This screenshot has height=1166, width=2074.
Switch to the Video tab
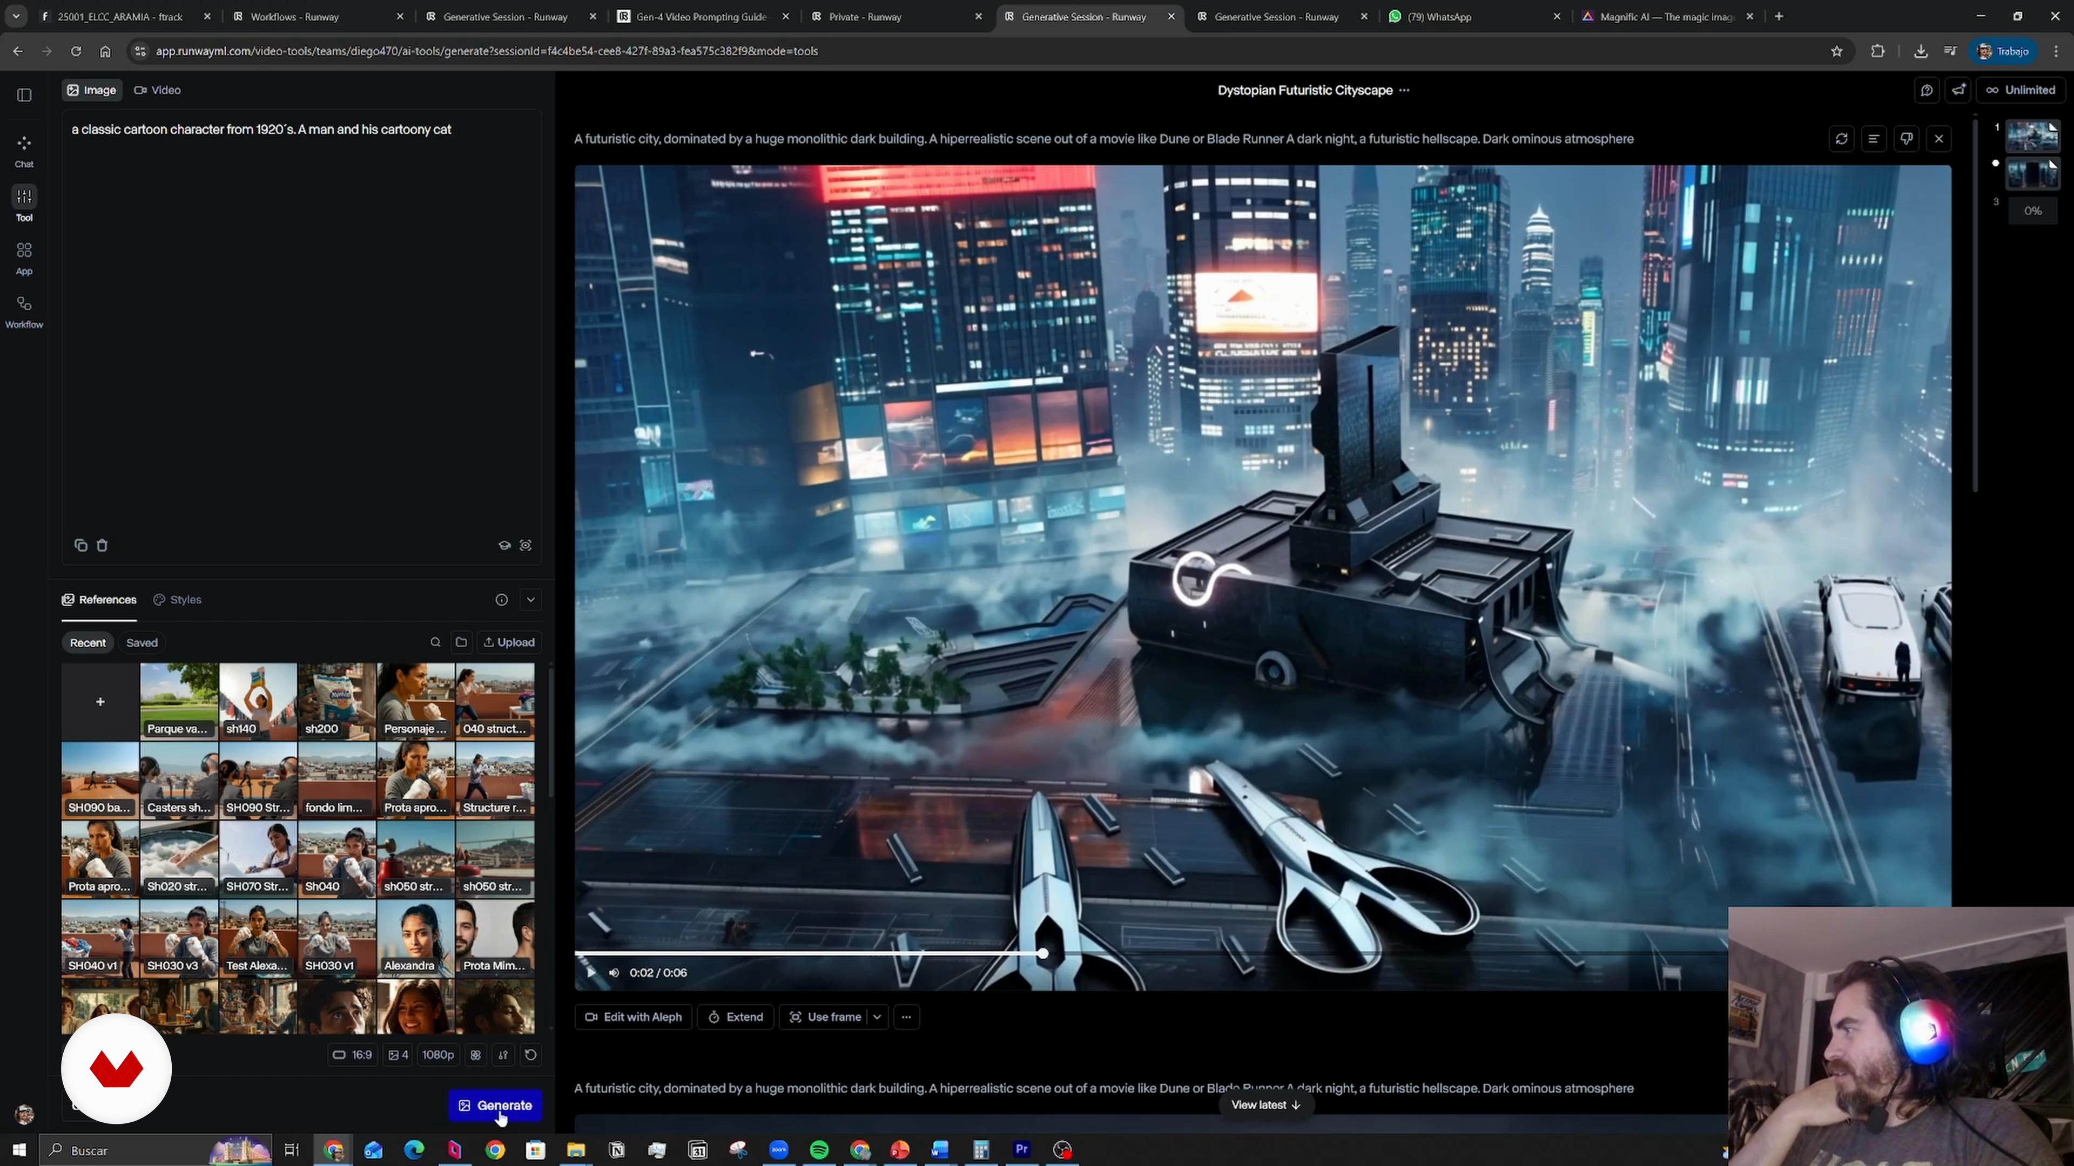(x=158, y=90)
